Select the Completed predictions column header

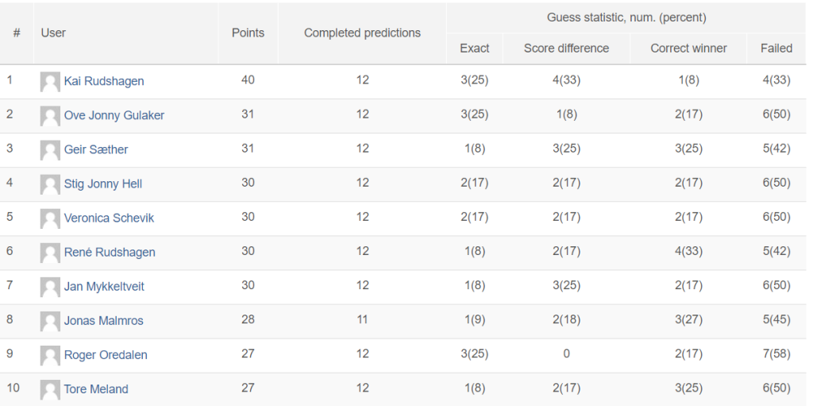[362, 33]
